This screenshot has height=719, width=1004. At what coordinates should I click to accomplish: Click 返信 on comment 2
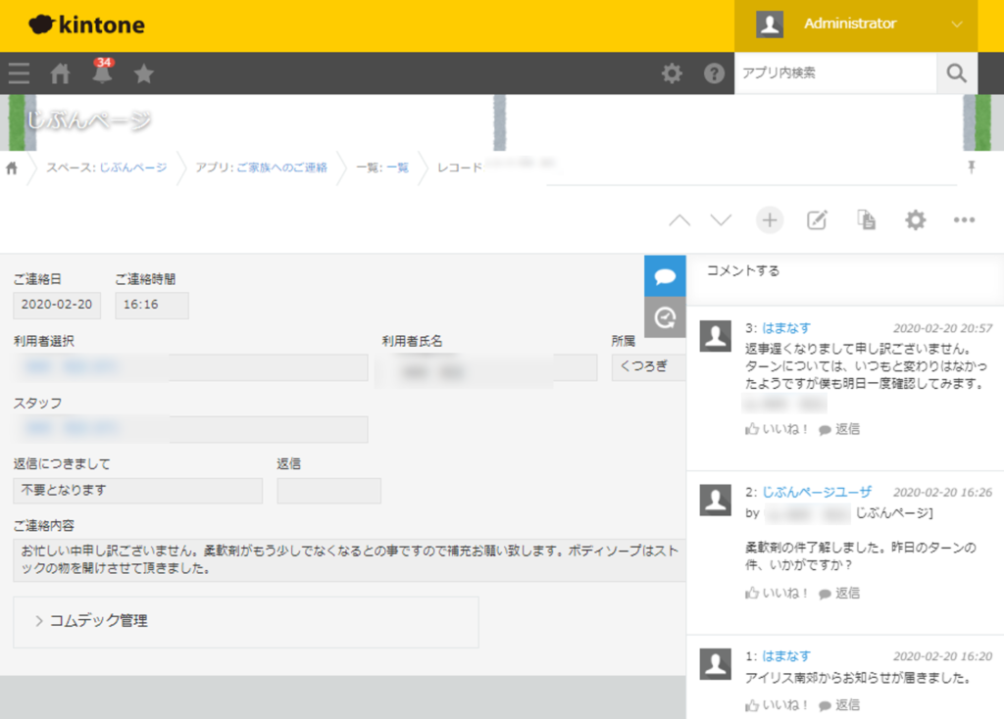(x=839, y=593)
